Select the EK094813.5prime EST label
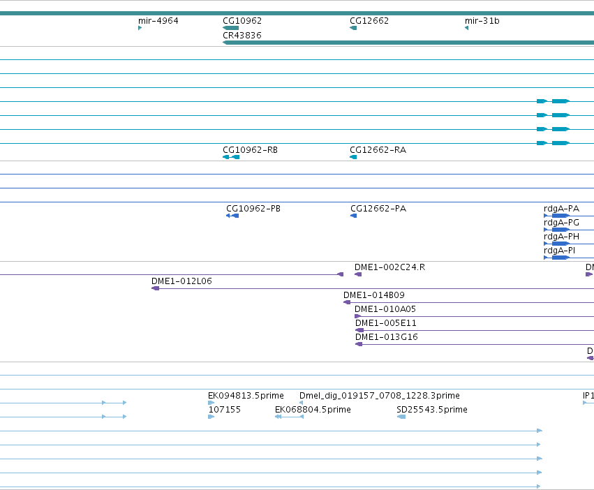Viewport: 594px width, 490px height. [x=246, y=396]
